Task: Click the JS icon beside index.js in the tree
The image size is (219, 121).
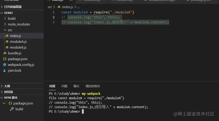Action: [7, 36]
